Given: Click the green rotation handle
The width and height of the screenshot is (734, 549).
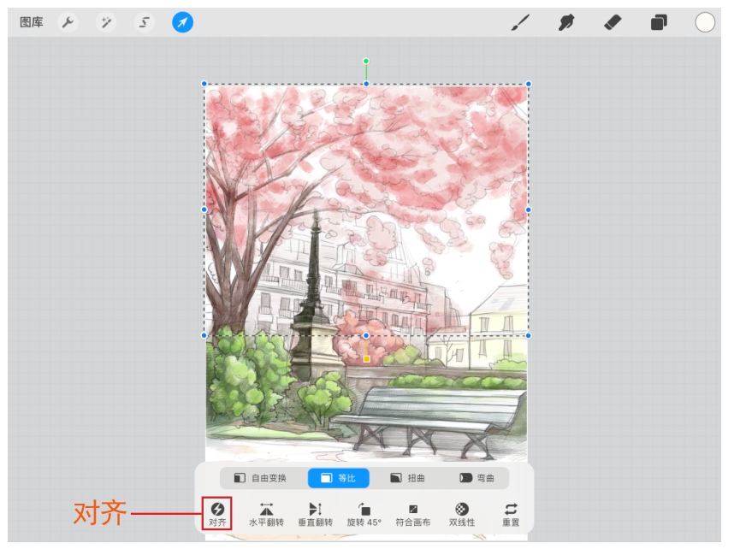Looking at the screenshot, I should point(366,61).
